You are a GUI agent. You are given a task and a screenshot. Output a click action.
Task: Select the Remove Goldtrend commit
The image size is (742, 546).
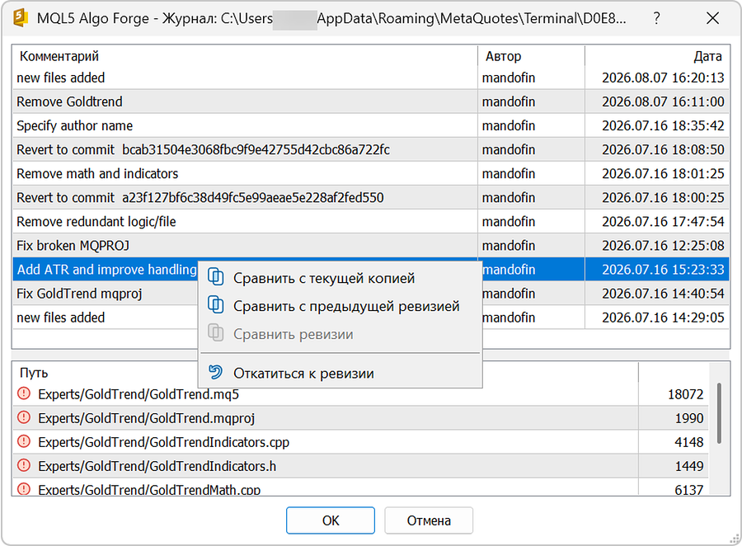tap(370, 101)
